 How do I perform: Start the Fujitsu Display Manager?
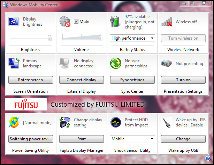tap(82, 139)
